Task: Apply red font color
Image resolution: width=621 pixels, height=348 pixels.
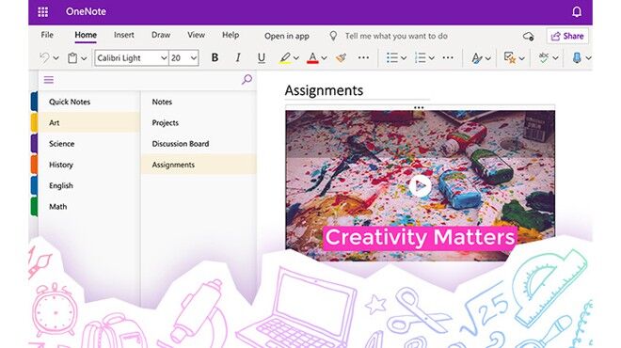Action: 312,58
